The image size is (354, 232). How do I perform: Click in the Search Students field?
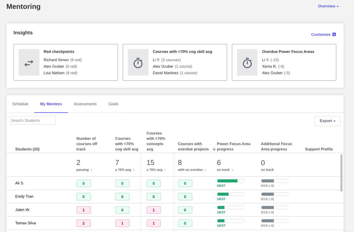tap(33, 120)
